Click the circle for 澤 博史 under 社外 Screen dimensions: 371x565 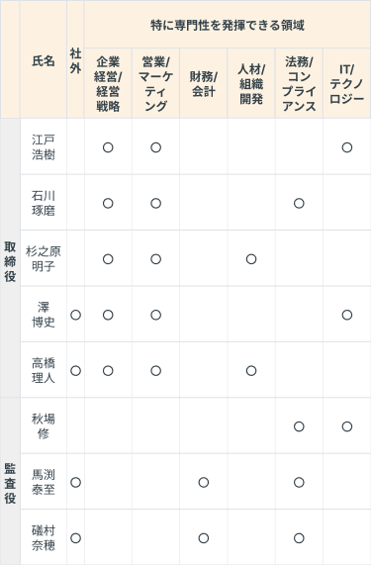[75, 315]
